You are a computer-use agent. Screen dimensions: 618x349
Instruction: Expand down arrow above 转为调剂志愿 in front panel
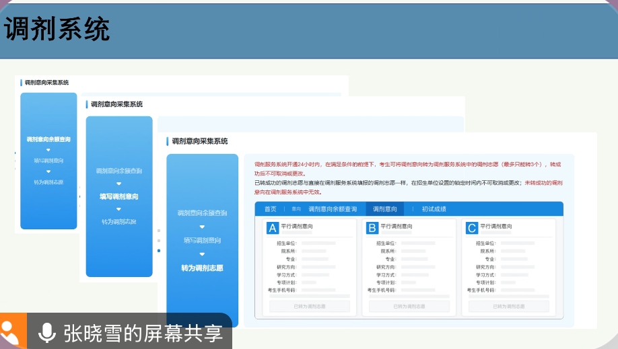(202, 254)
